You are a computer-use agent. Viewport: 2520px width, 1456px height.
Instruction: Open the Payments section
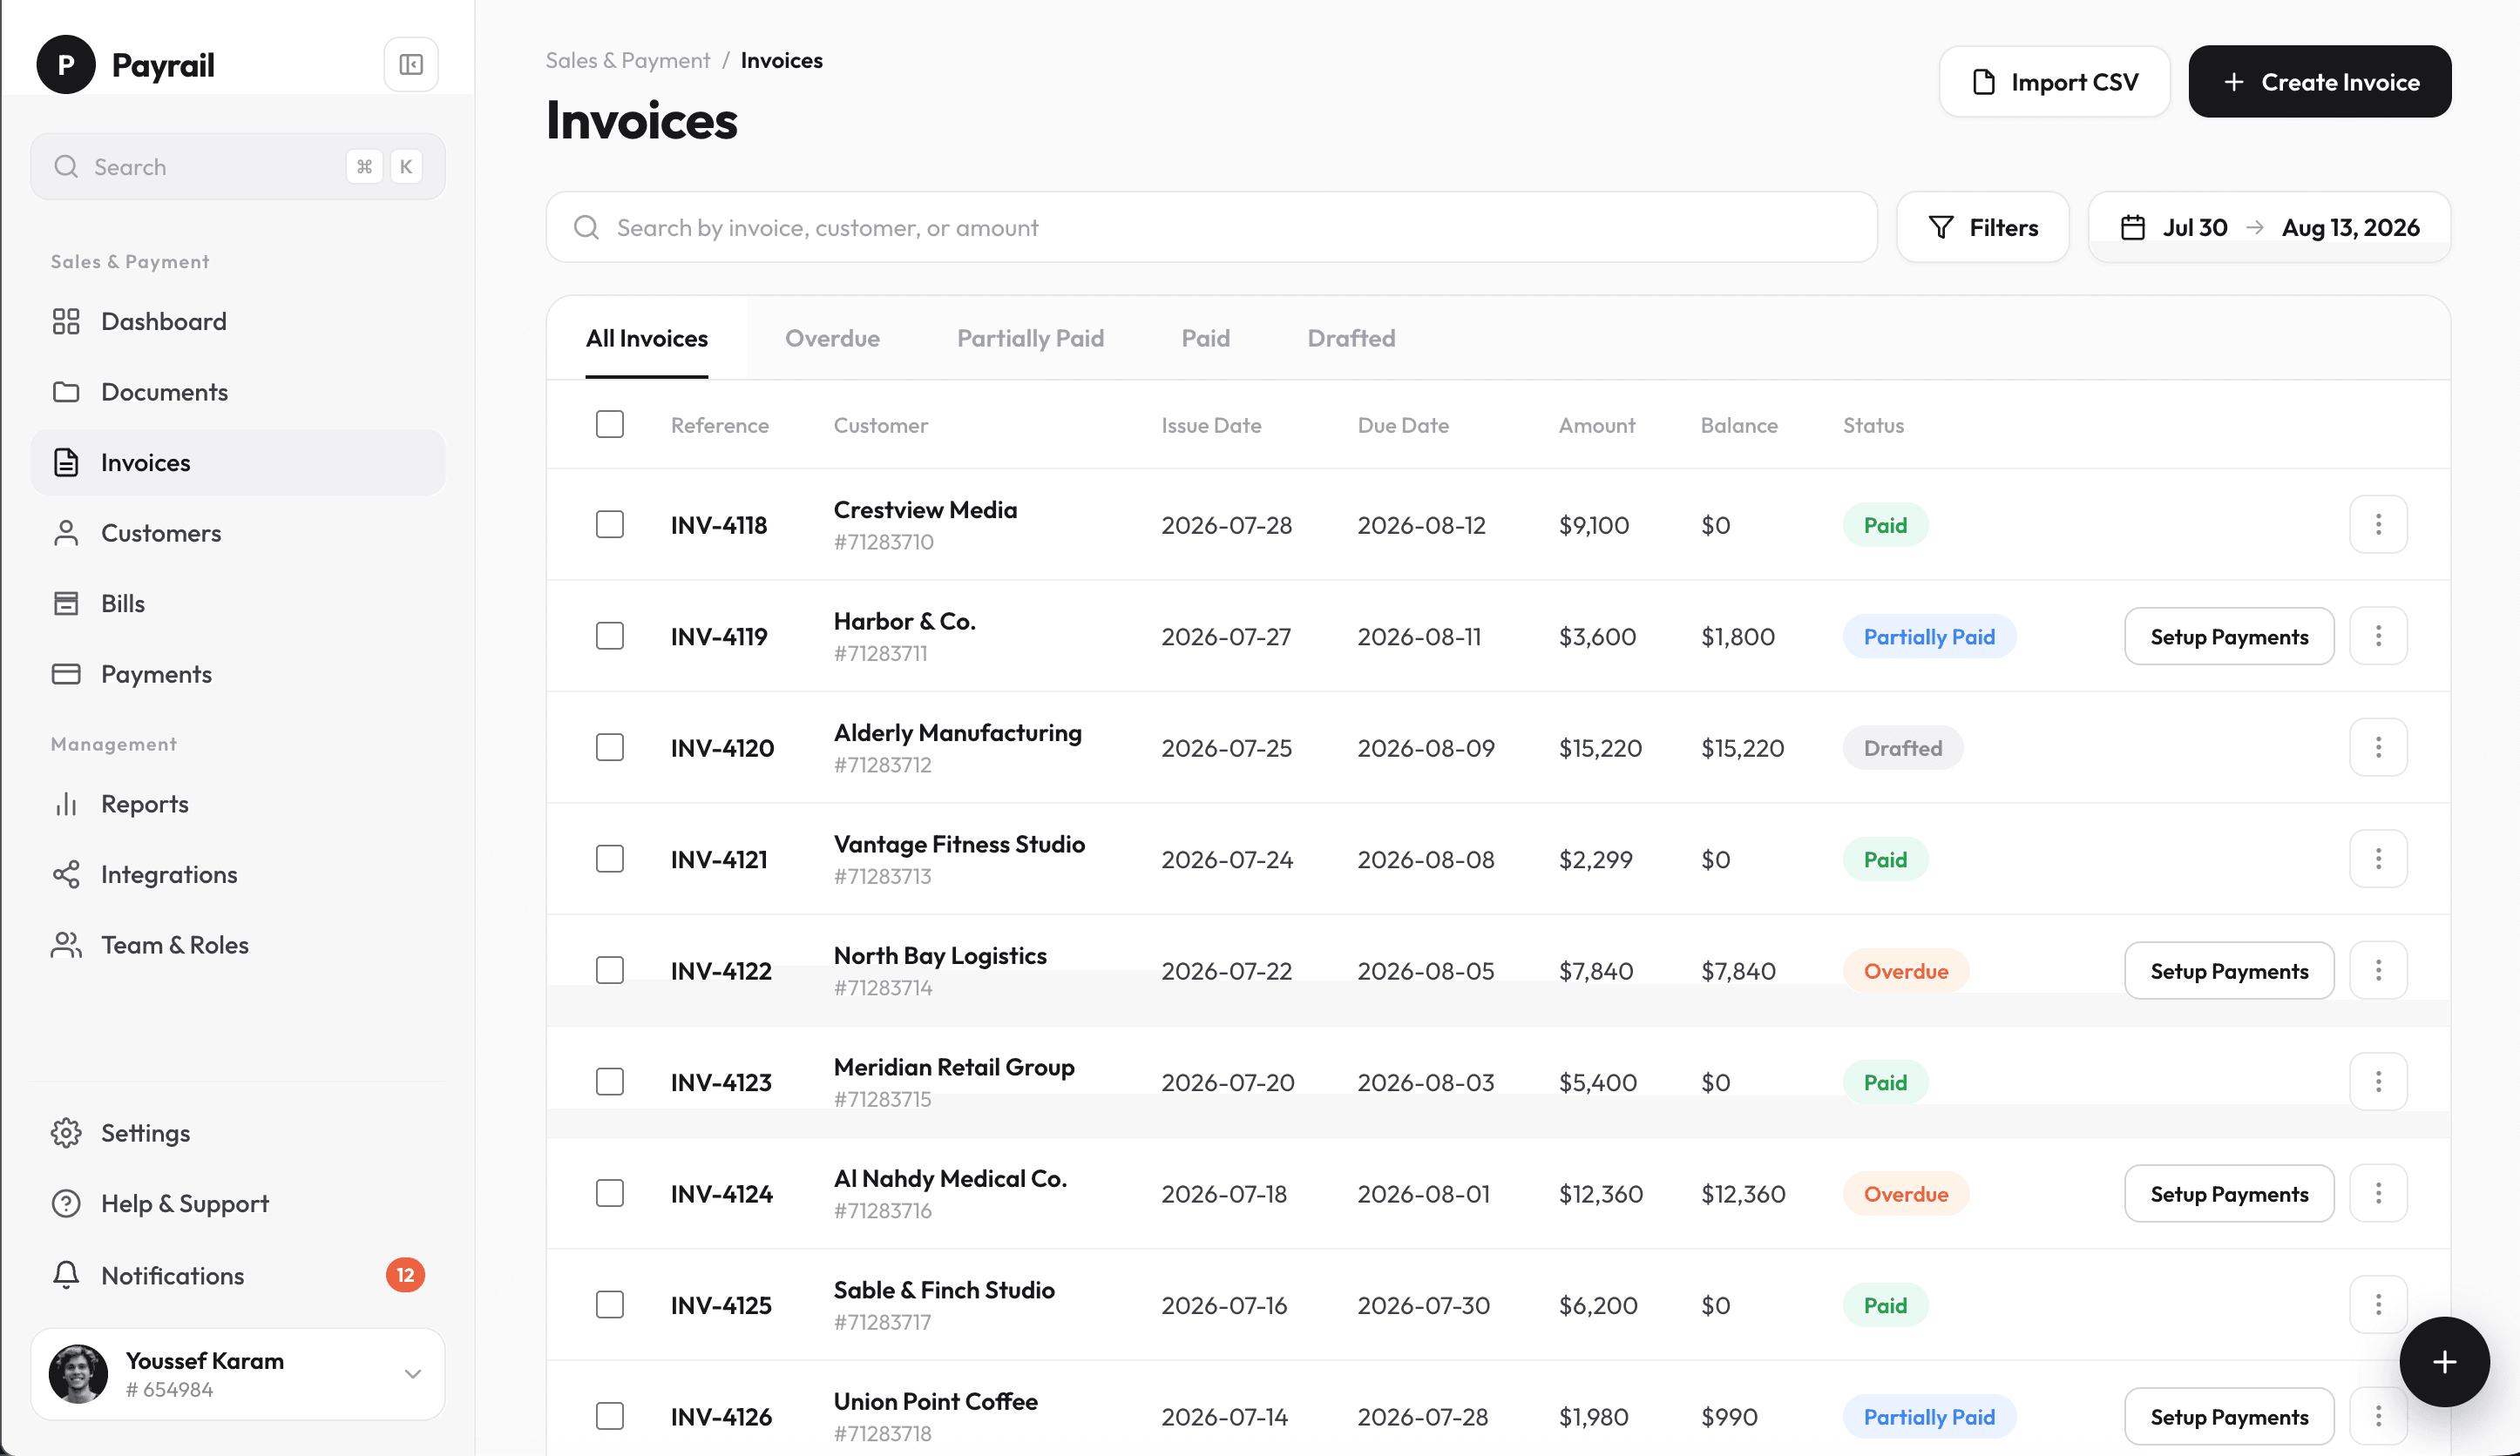[x=238, y=675]
